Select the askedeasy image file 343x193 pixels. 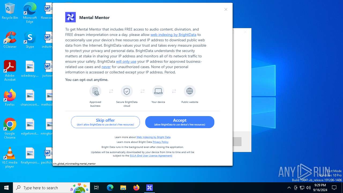click(30, 69)
